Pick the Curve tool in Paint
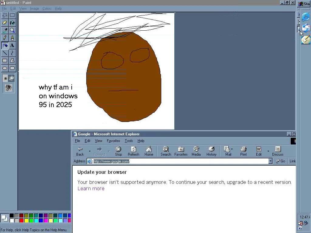 [12, 53]
